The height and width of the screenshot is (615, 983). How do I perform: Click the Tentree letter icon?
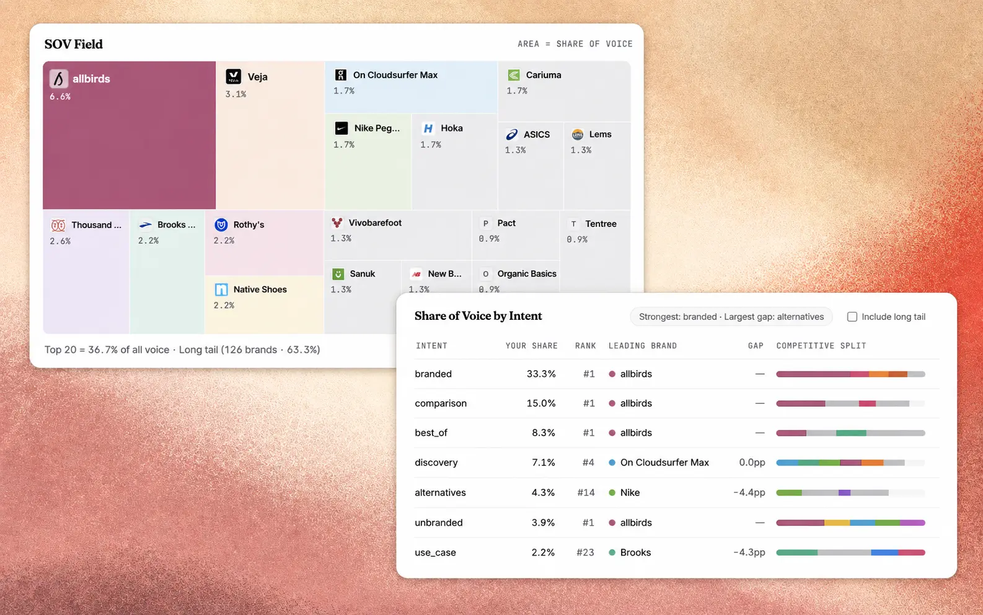tap(574, 224)
